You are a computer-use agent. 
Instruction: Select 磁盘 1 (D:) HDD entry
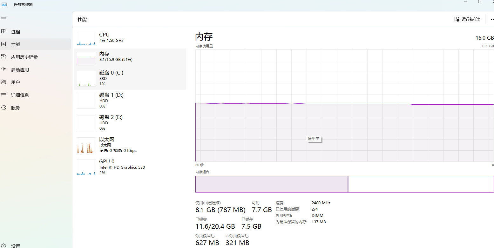[x=130, y=101]
